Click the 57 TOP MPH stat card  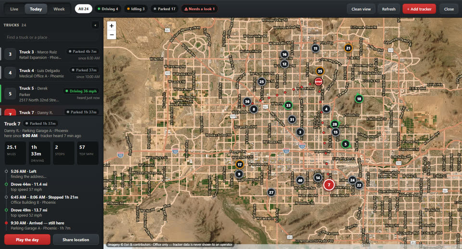(x=88, y=153)
